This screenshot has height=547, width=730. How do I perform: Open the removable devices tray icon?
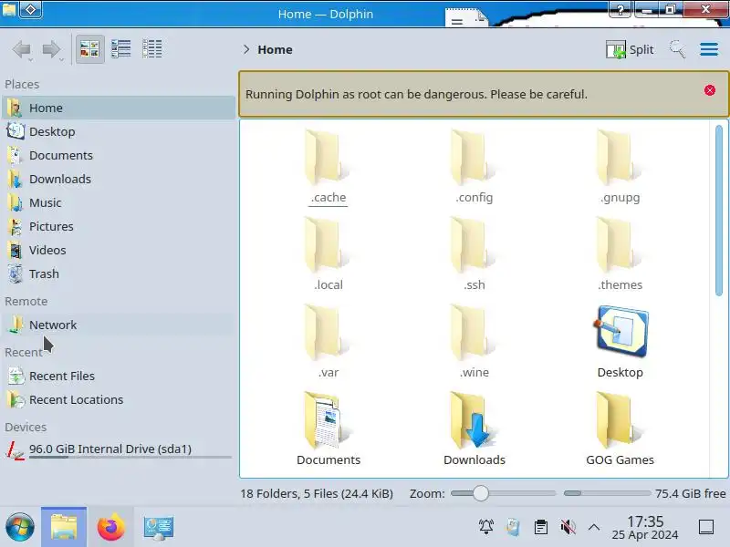pos(513,527)
